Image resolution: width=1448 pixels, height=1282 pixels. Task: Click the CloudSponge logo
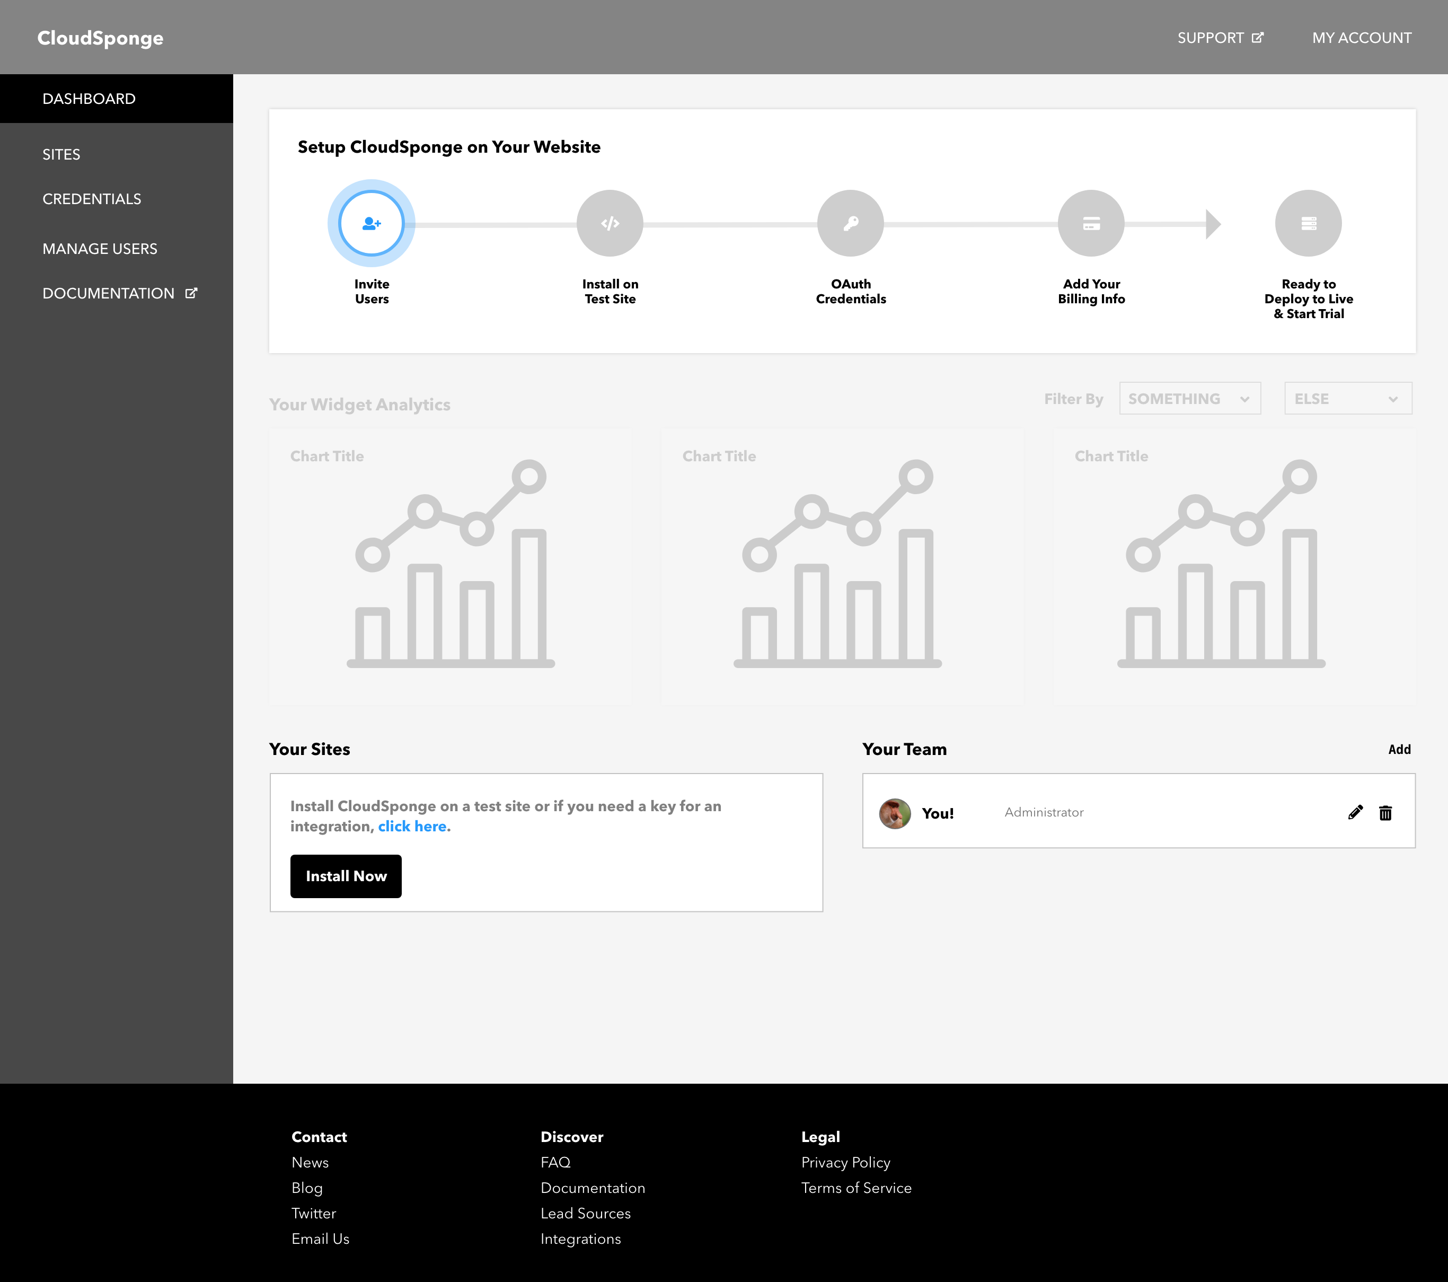(100, 38)
